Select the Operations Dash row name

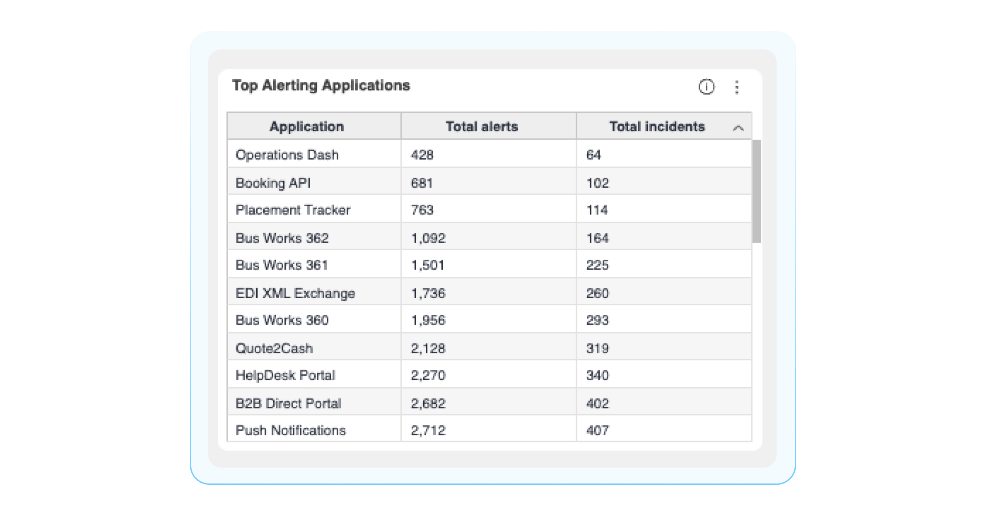point(287,155)
